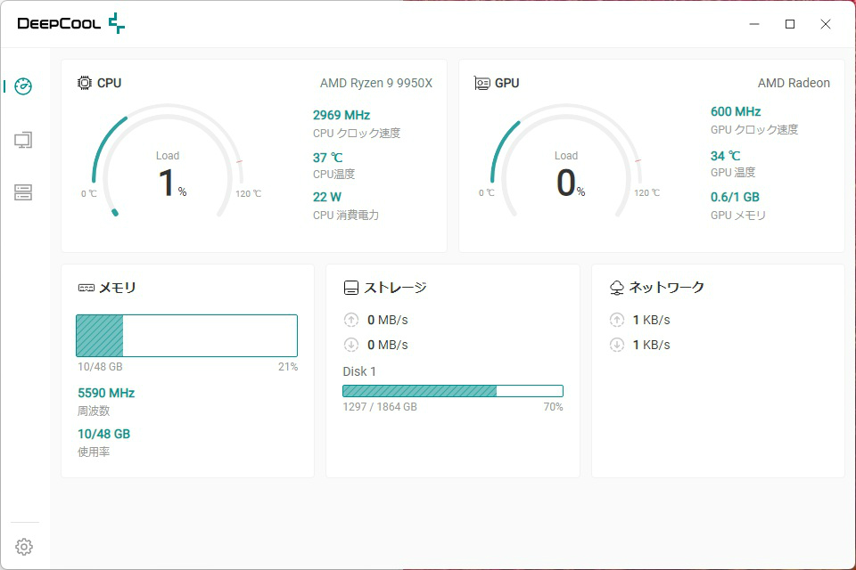This screenshot has width=856, height=570.
Task: Open settings via the gear icon
Action: [x=24, y=547]
